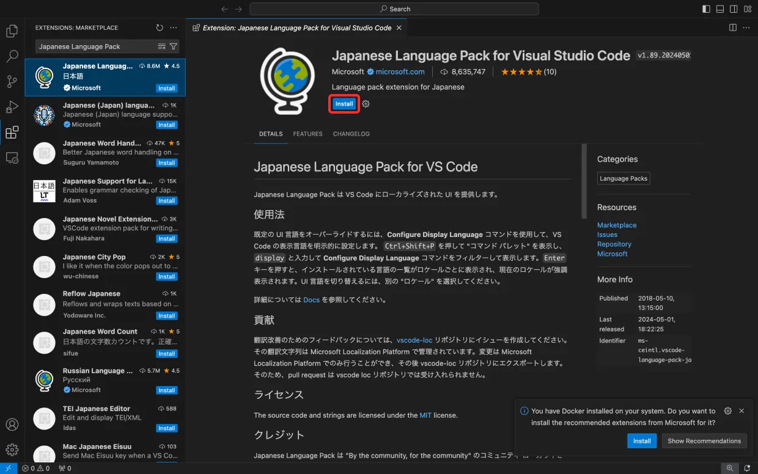Viewport: 758px width, 474px height.
Task: Open the microsoft.com publisher link
Action: click(x=400, y=71)
